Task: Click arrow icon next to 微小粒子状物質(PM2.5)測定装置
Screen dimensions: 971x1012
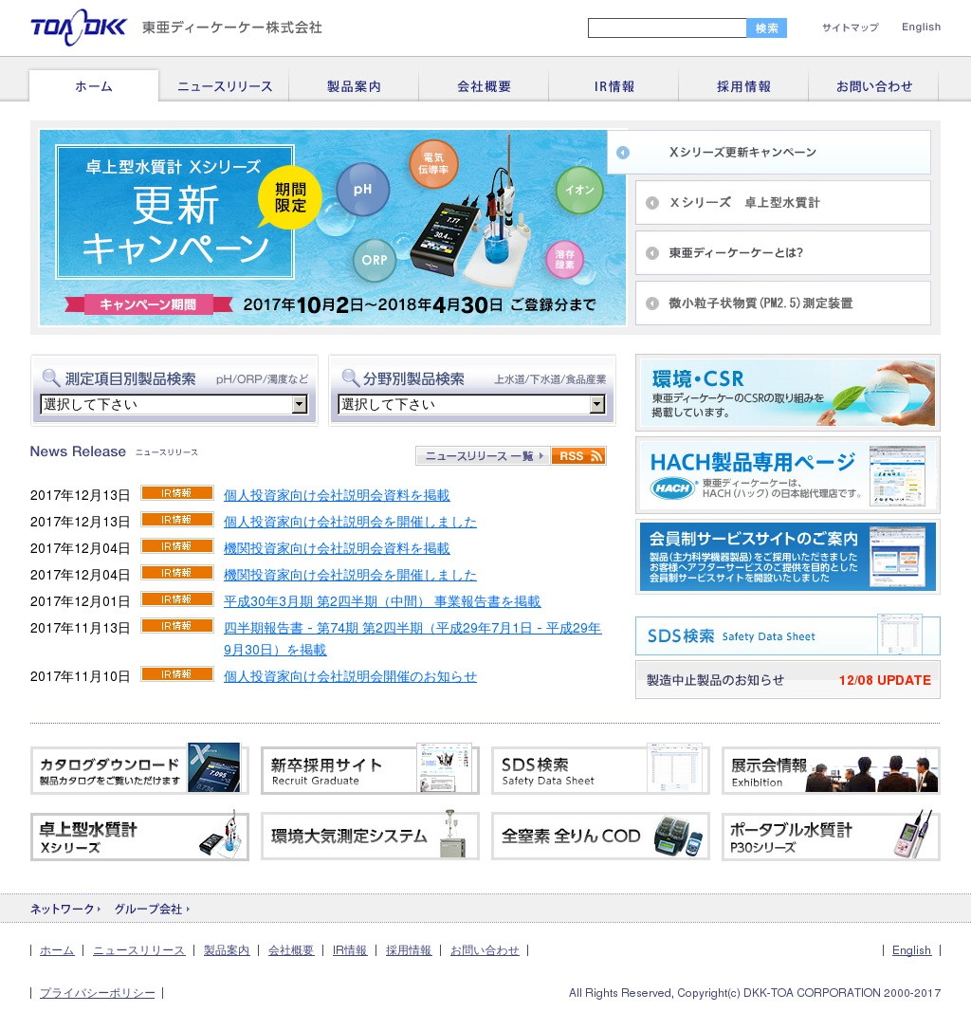Action: [652, 304]
